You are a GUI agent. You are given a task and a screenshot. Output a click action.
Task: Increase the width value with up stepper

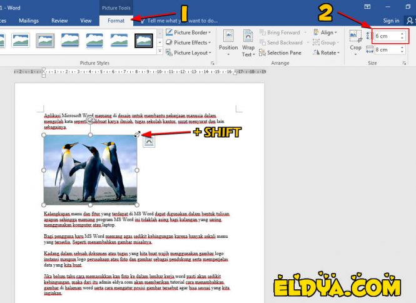(x=402, y=48)
